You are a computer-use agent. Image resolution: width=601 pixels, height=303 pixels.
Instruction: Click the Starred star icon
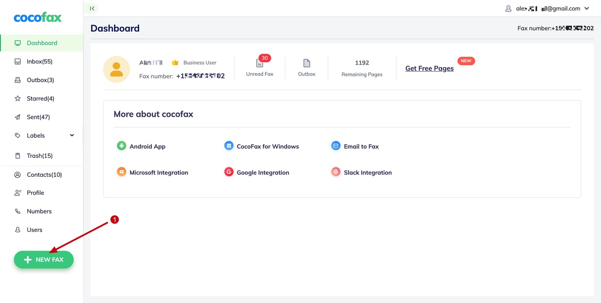(x=18, y=99)
